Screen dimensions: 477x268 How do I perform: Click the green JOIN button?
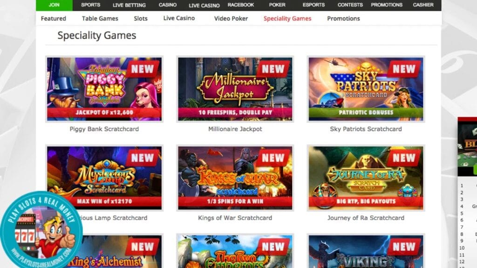(54, 5)
